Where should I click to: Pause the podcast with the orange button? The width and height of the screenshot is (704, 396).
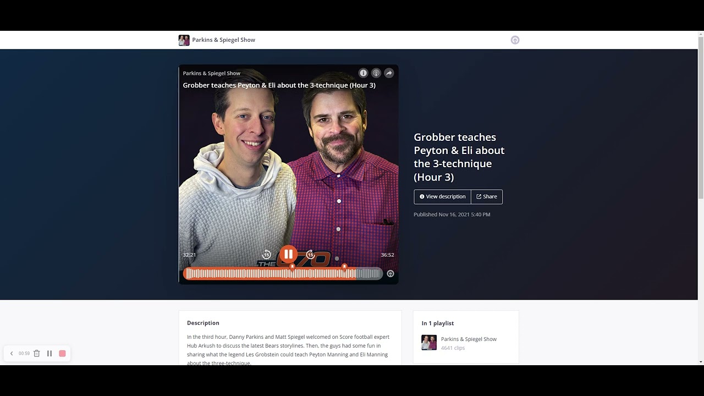pyautogui.click(x=288, y=254)
